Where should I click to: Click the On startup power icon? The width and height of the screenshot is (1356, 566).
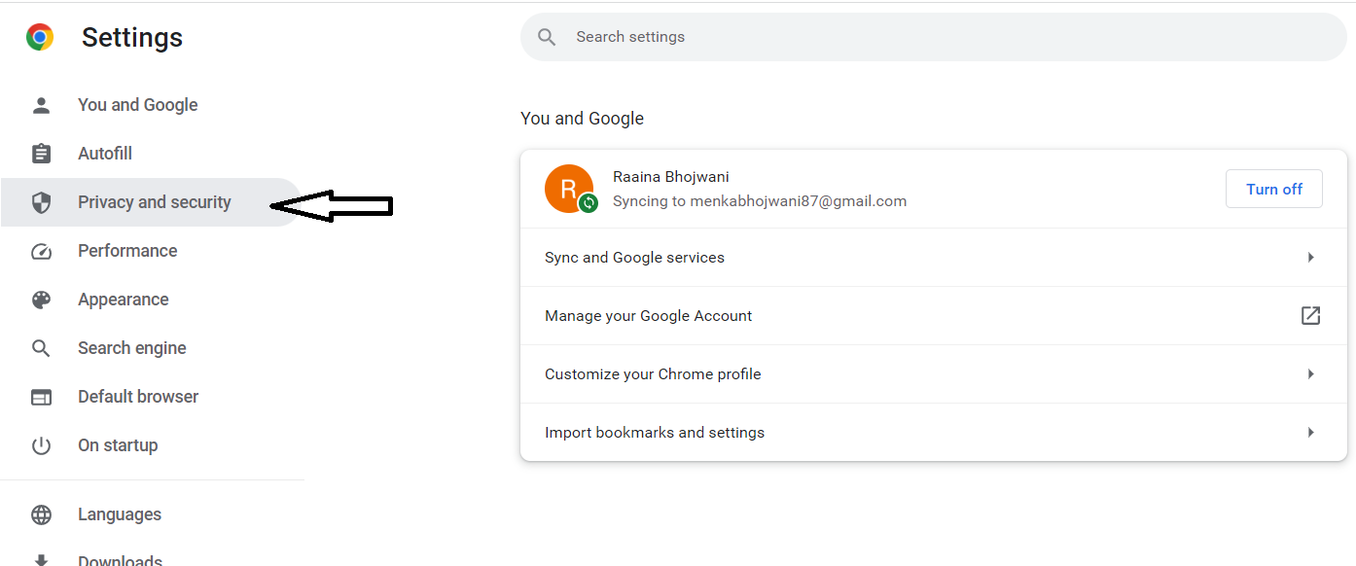point(41,445)
